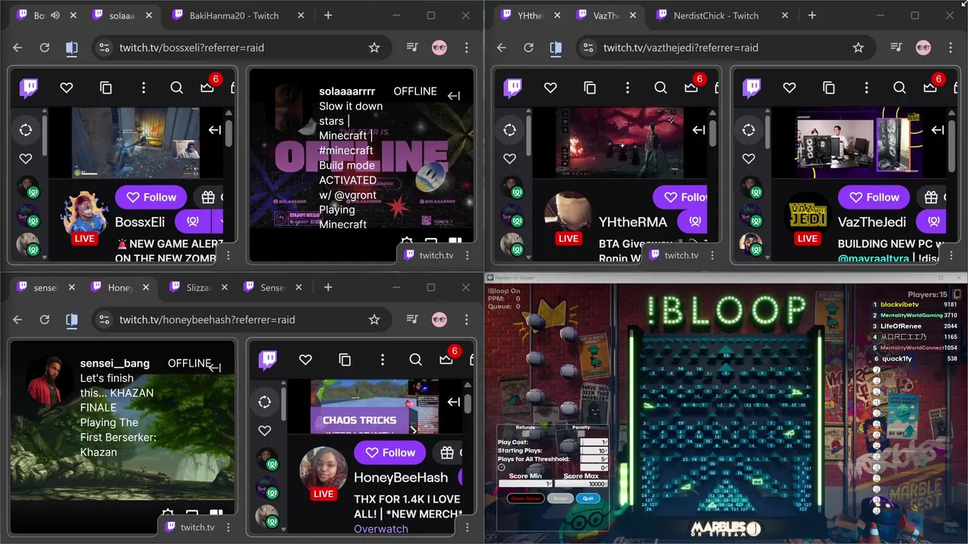Click search icon in BossxEli pane
The image size is (968, 544).
(177, 88)
